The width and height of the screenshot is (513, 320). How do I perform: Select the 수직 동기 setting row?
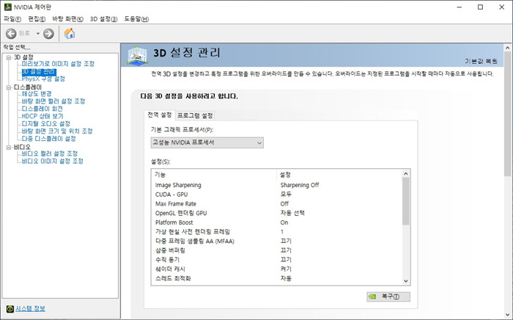pos(277,260)
